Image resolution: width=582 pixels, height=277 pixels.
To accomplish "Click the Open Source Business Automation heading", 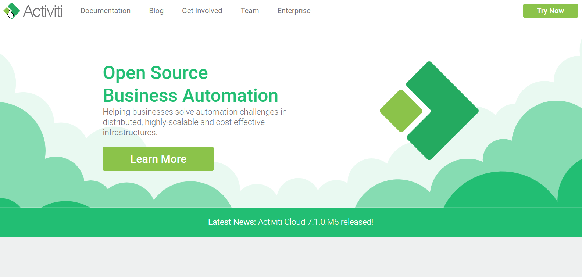I will pyautogui.click(x=190, y=84).
